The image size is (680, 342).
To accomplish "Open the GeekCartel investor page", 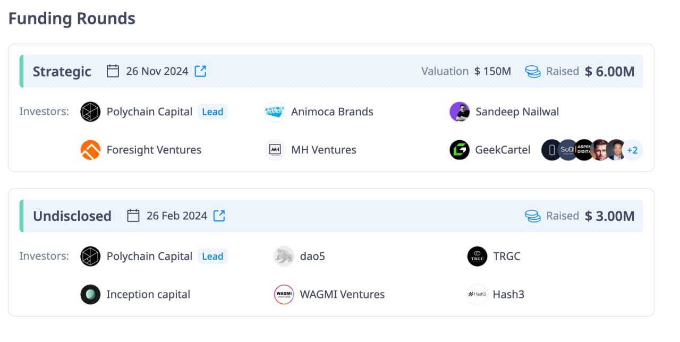I will click(503, 150).
